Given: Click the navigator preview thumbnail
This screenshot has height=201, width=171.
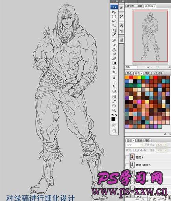Looking at the screenshot, I should point(150,36).
